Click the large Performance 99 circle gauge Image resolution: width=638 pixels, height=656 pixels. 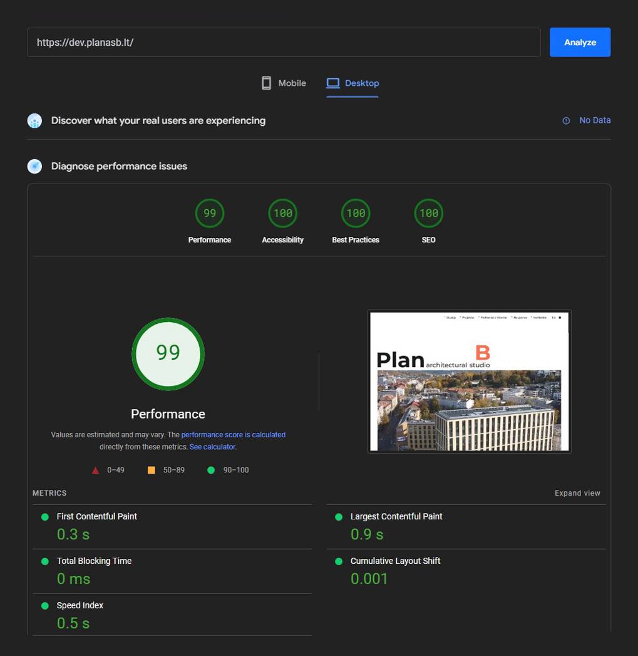(x=168, y=354)
